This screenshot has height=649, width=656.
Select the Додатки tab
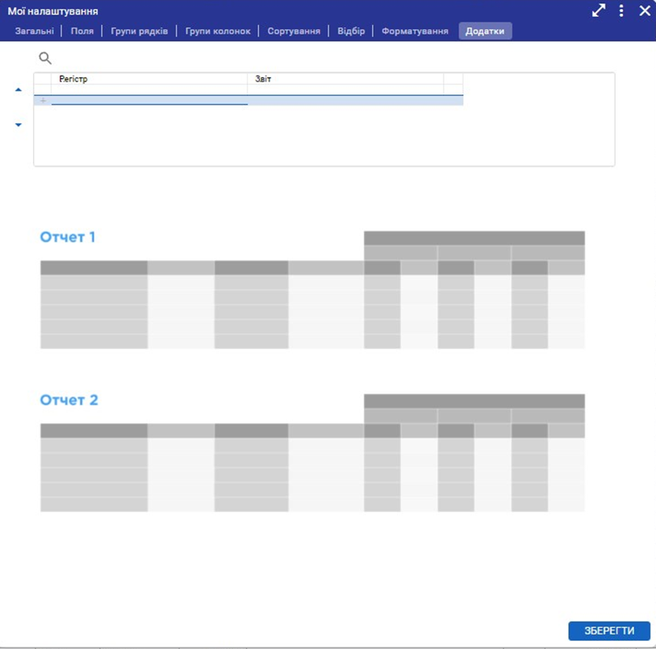tap(485, 31)
